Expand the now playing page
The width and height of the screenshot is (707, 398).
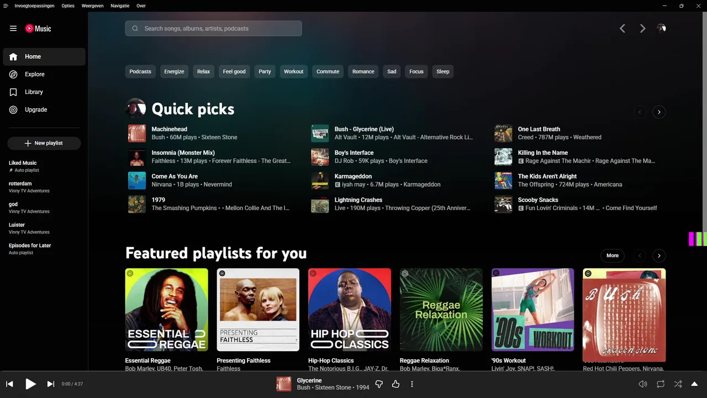pyautogui.click(x=695, y=384)
